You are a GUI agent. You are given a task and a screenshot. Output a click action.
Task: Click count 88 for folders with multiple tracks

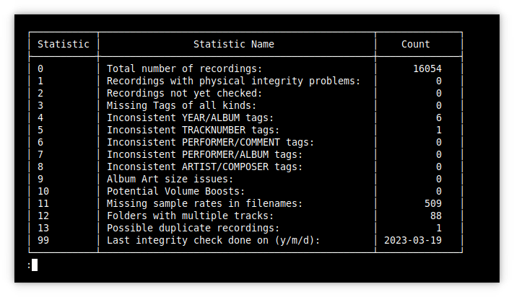436,216
